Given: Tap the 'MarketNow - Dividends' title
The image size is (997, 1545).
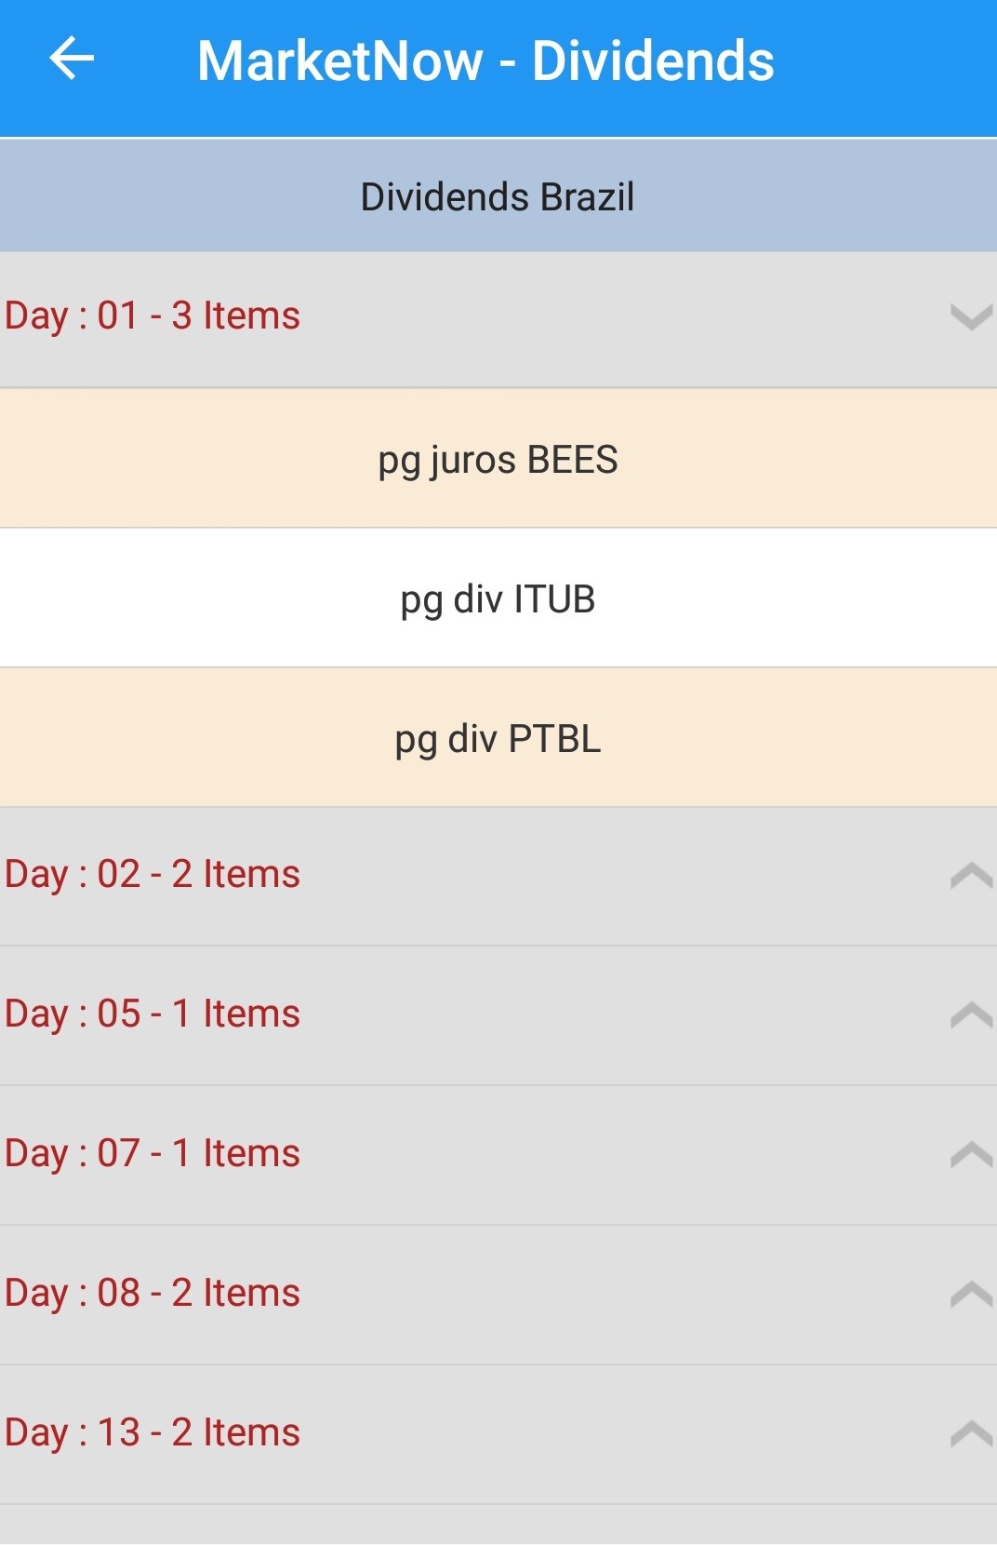Looking at the screenshot, I should [485, 61].
